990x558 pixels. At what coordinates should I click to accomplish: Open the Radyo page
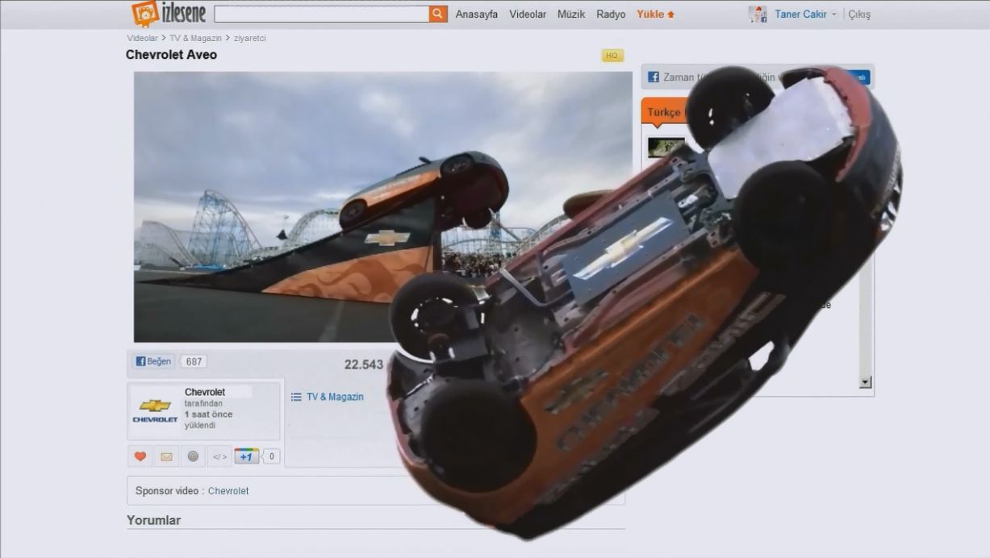[x=611, y=15]
